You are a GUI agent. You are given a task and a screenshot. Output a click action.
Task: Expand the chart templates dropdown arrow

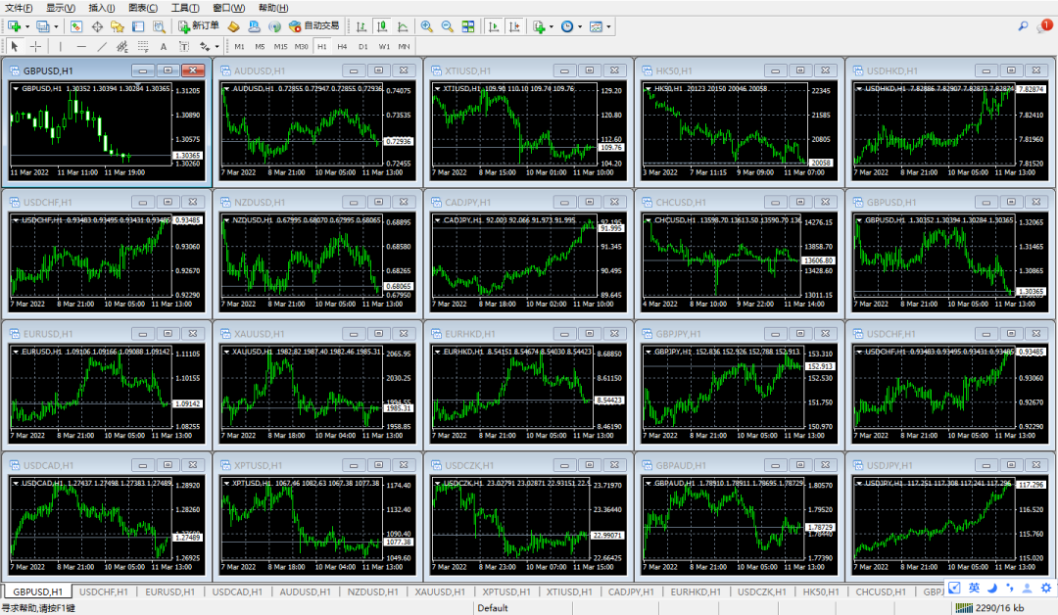click(x=609, y=26)
